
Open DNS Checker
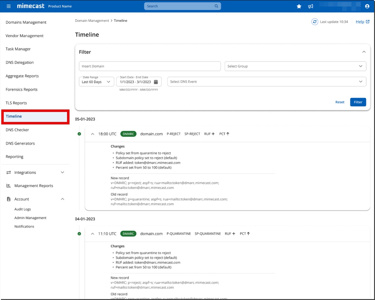click(x=17, y=130)
